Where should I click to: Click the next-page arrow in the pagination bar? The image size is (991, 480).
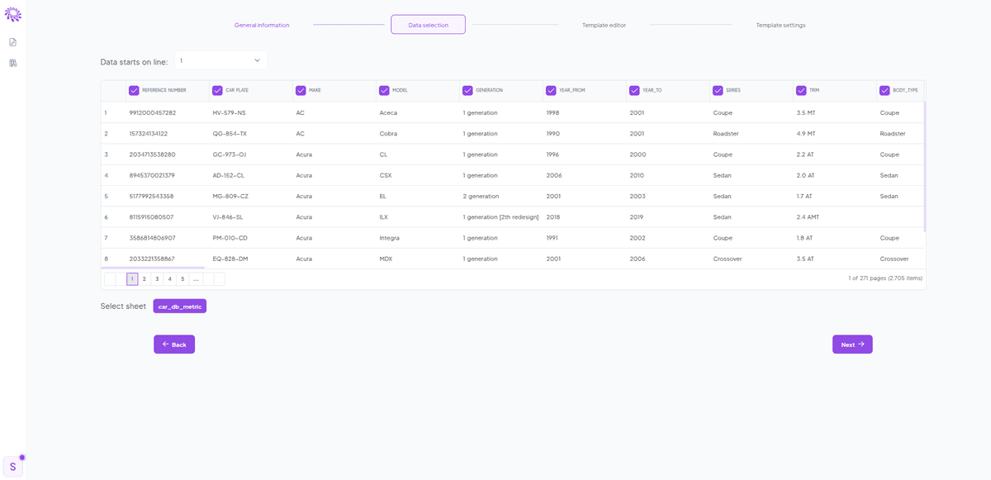[207, 278]
